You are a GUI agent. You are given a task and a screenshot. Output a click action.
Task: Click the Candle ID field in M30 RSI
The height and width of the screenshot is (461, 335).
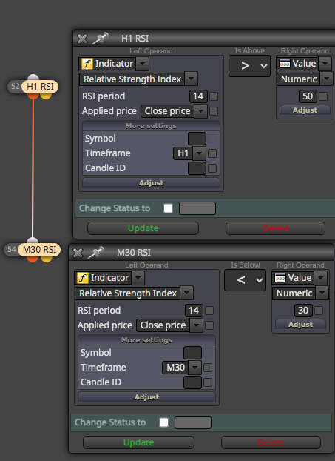pyautogui.click(x=192, y=382)
